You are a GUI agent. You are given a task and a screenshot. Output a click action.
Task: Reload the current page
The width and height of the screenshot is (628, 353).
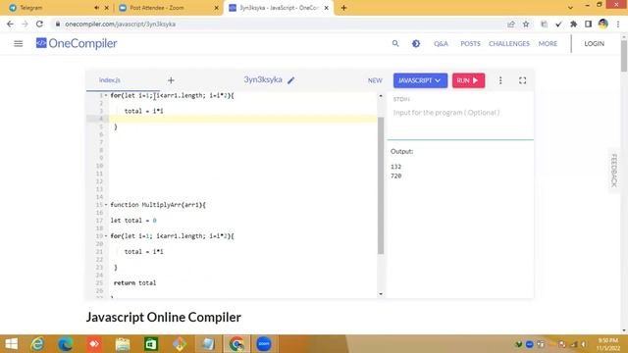coord(39,24)
